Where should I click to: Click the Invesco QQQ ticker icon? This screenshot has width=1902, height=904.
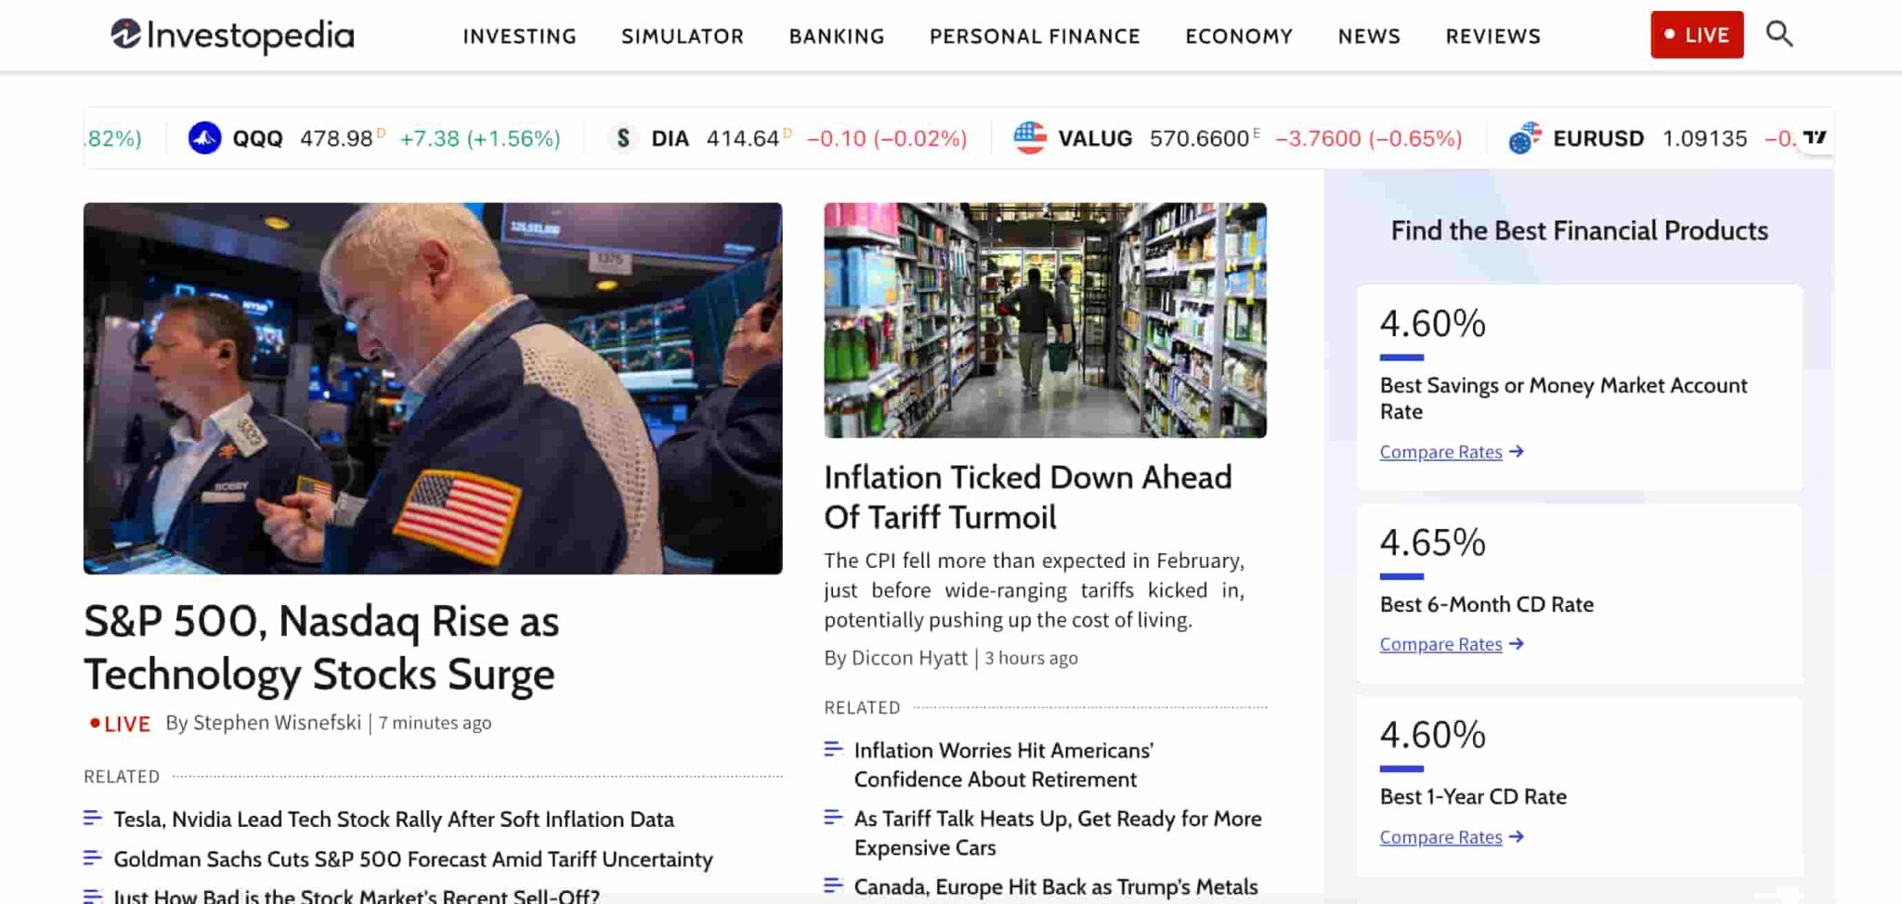click(203, 137)
